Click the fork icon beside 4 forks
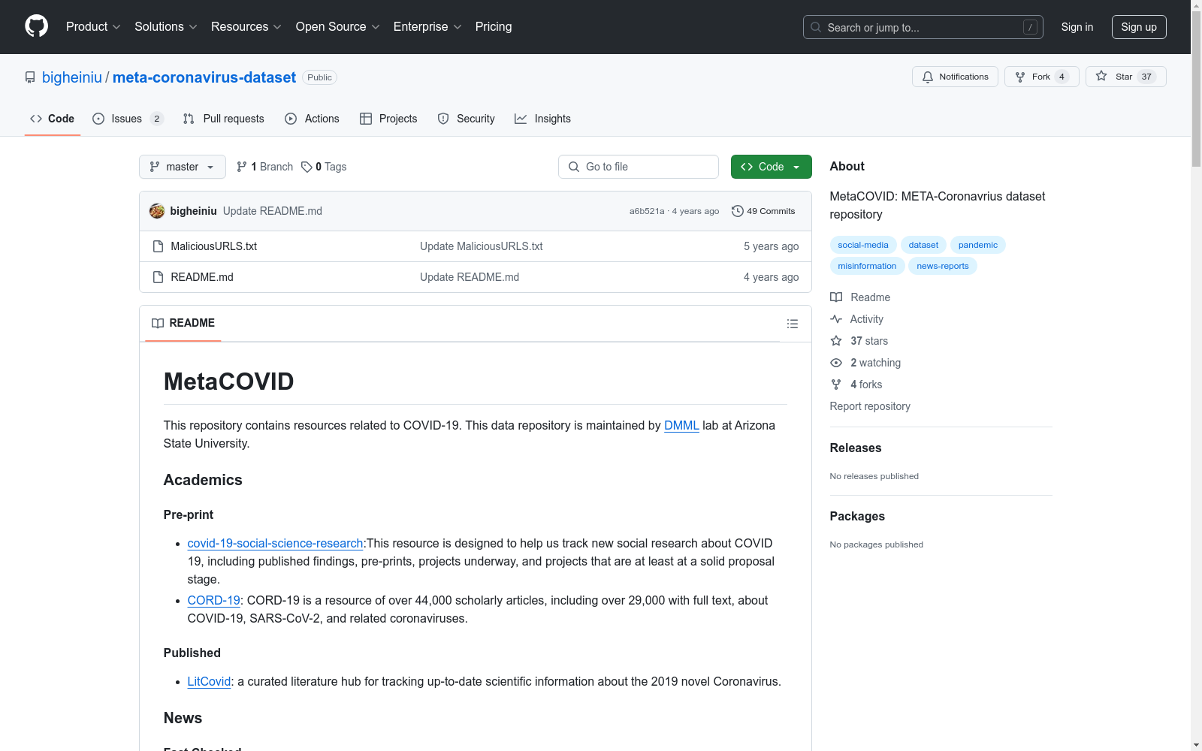 836,385
